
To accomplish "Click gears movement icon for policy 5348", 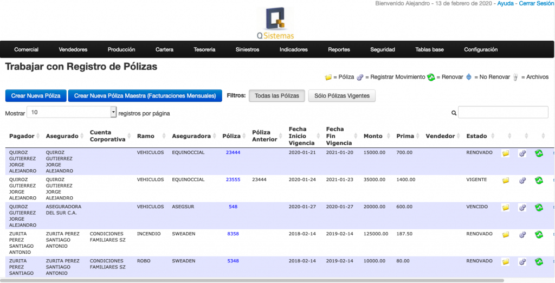I will (x=522, y=261).
